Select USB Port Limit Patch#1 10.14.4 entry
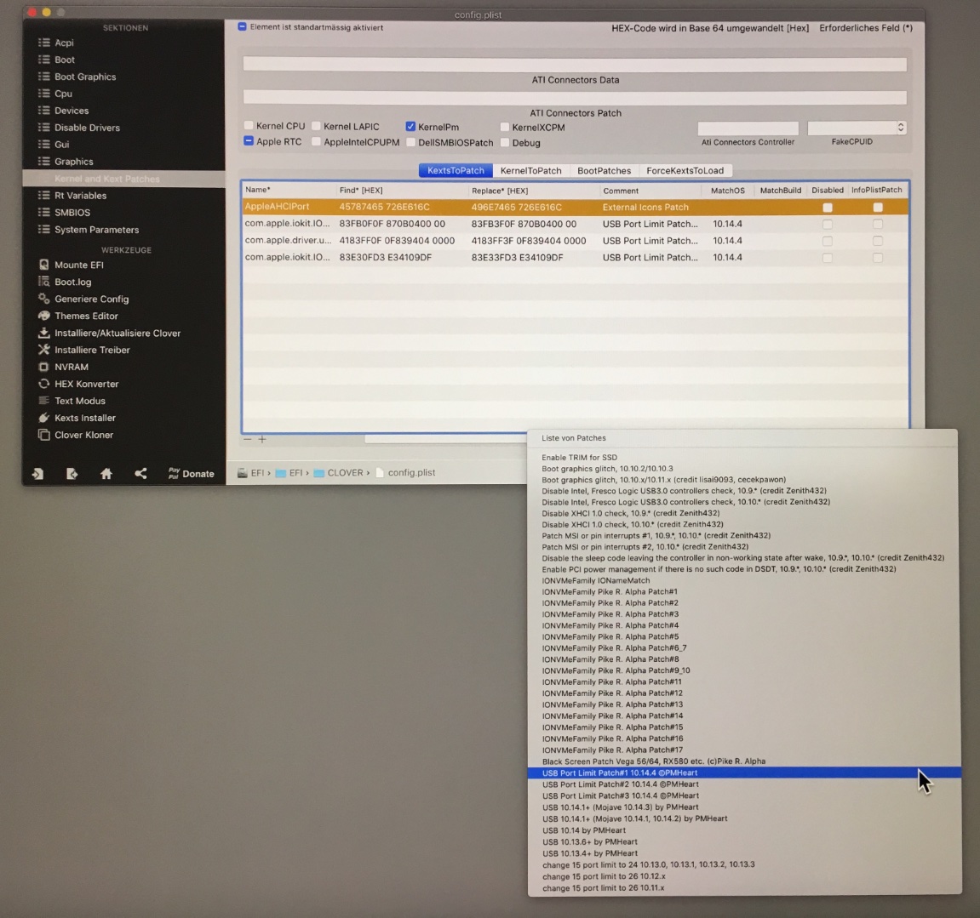980x918 pixels. pyautogui.click(x=744, y=773)
